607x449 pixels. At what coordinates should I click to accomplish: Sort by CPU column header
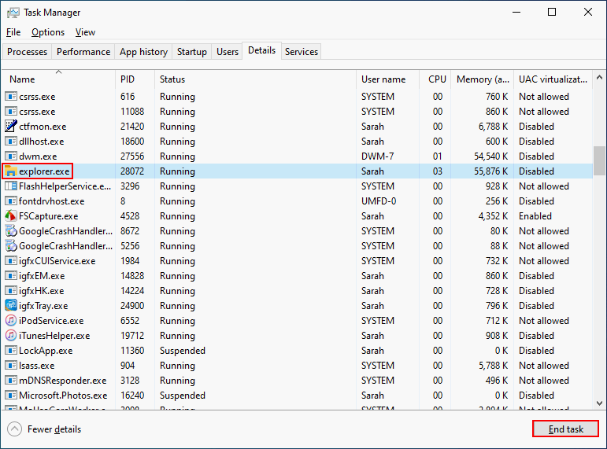(x=437, y=79)
